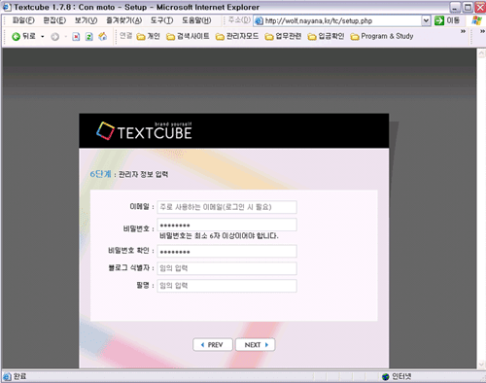Image resolution: width=486 pixels, height=383 pixels.
Task: Click the Home icon in toolbar
Action: click(x=103, y=37)
